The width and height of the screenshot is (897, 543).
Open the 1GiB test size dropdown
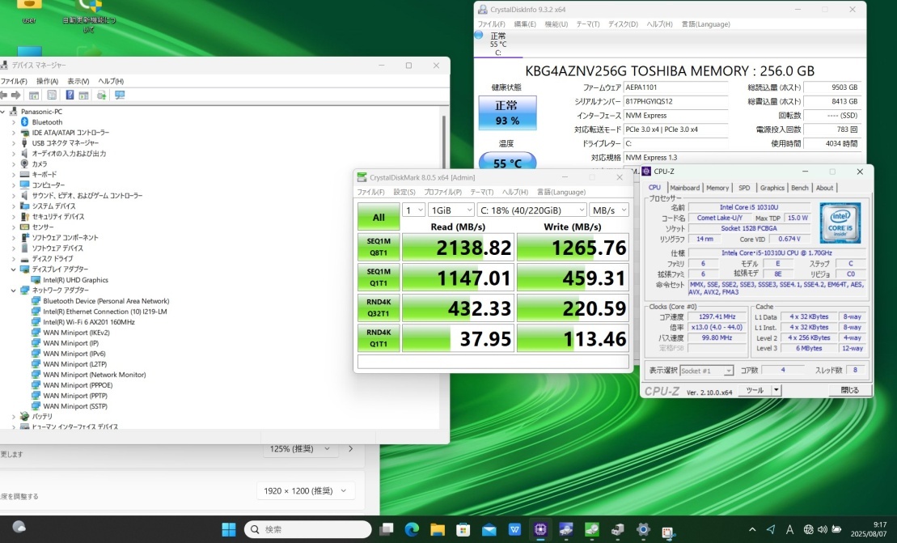[x=449, y=210]
